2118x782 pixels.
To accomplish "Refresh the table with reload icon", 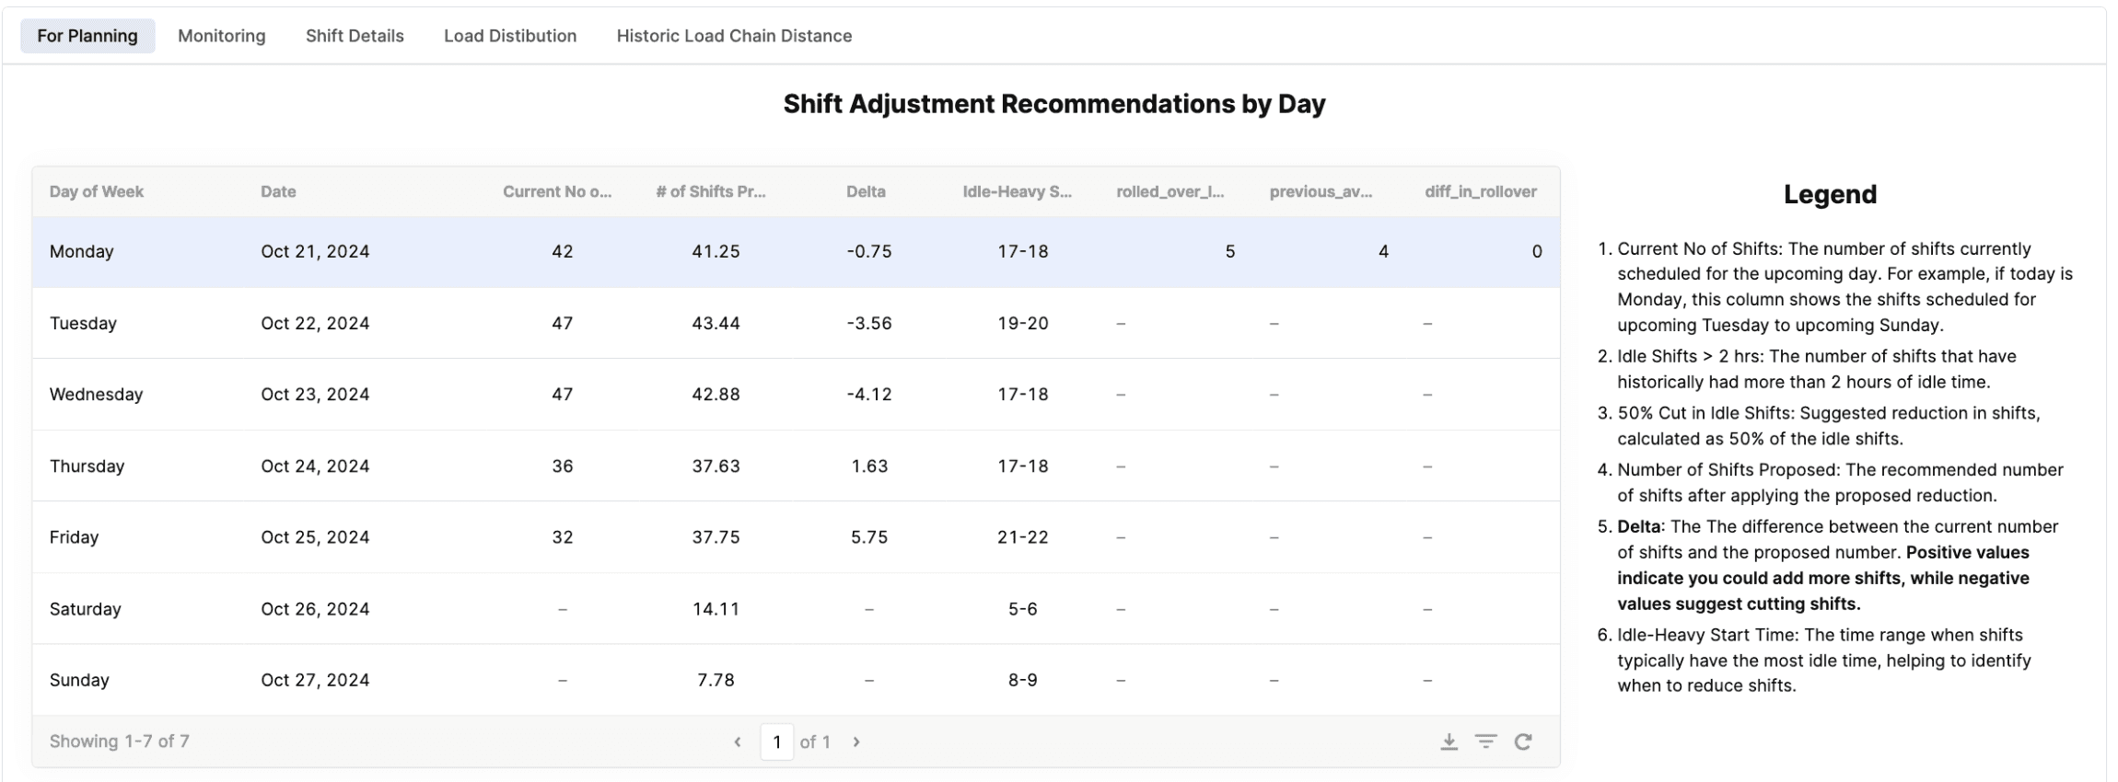I will (1523, 742).
